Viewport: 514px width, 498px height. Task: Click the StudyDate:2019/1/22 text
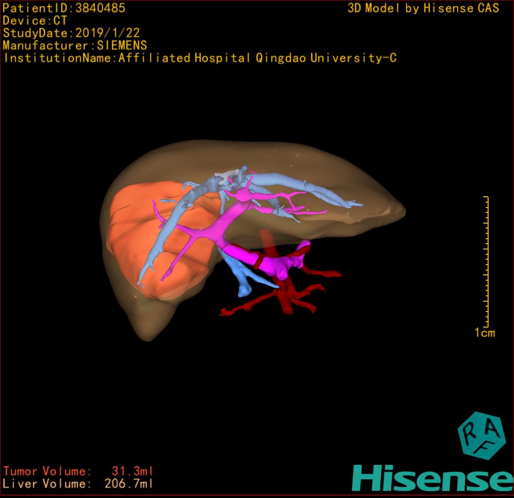[x=71, y=33]
